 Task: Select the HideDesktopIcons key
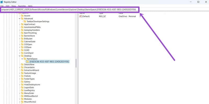coord(32,85)
